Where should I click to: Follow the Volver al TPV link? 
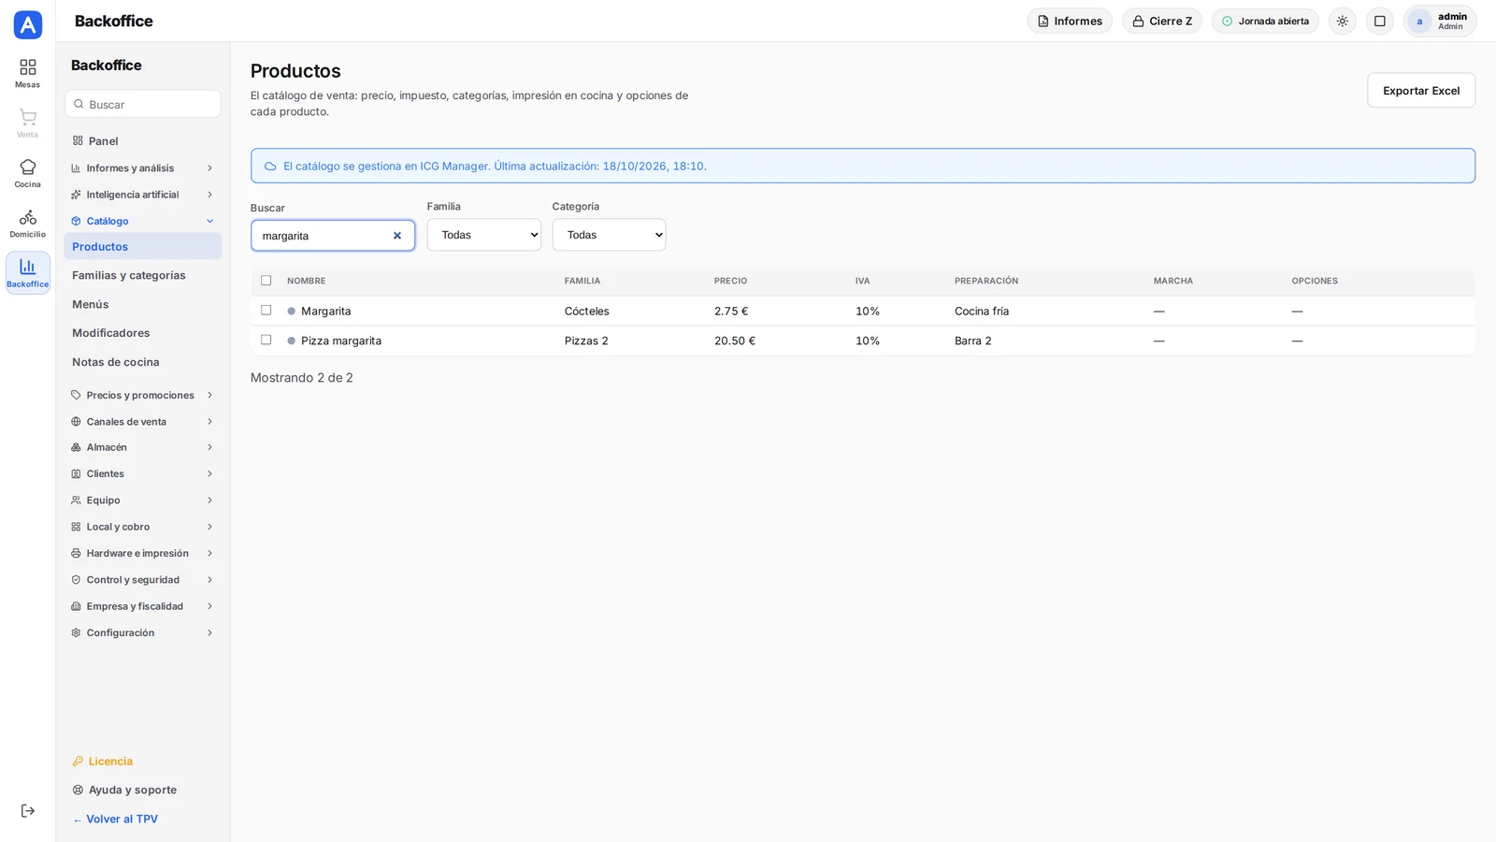pos(115,819)
